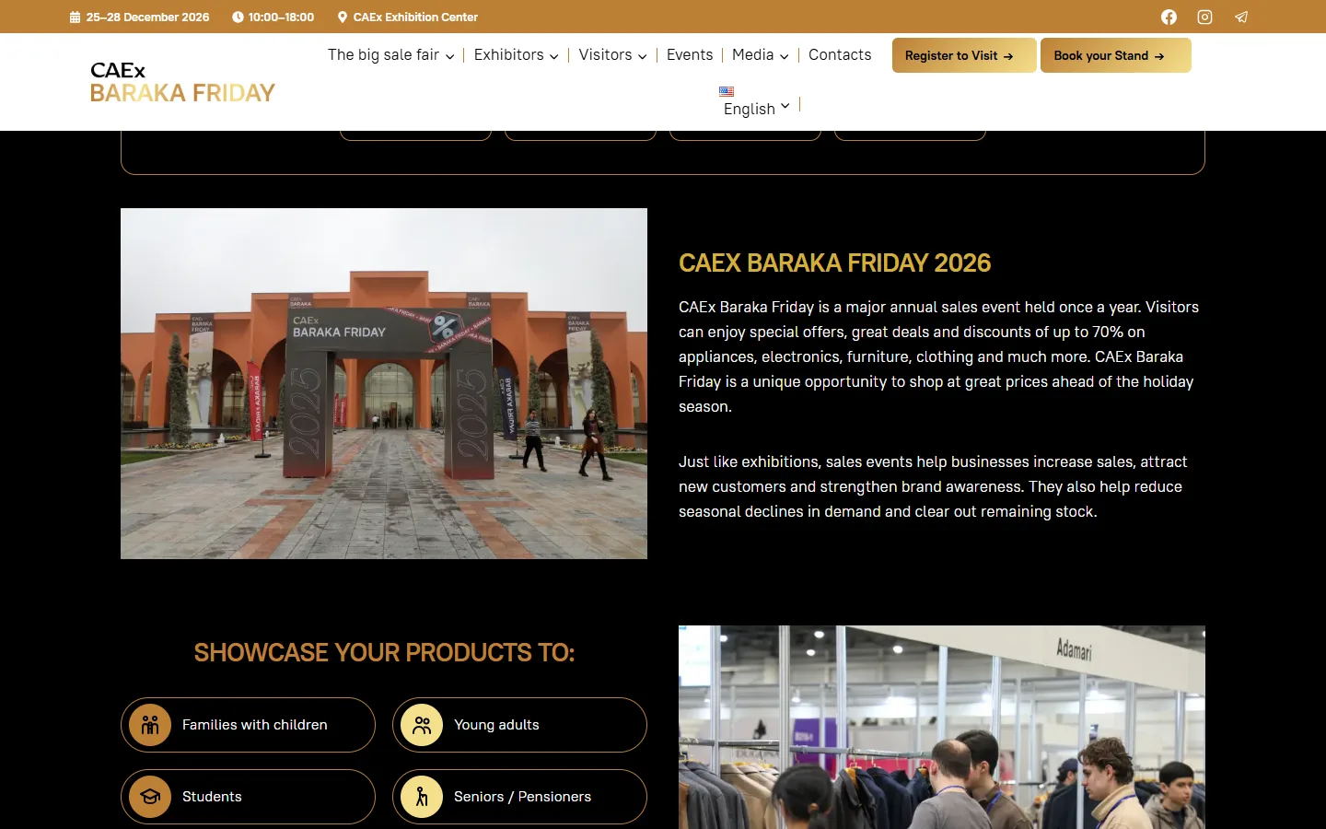Click the 10:00–18:00 hours text

pyautogui.click(x=281, y=17)
